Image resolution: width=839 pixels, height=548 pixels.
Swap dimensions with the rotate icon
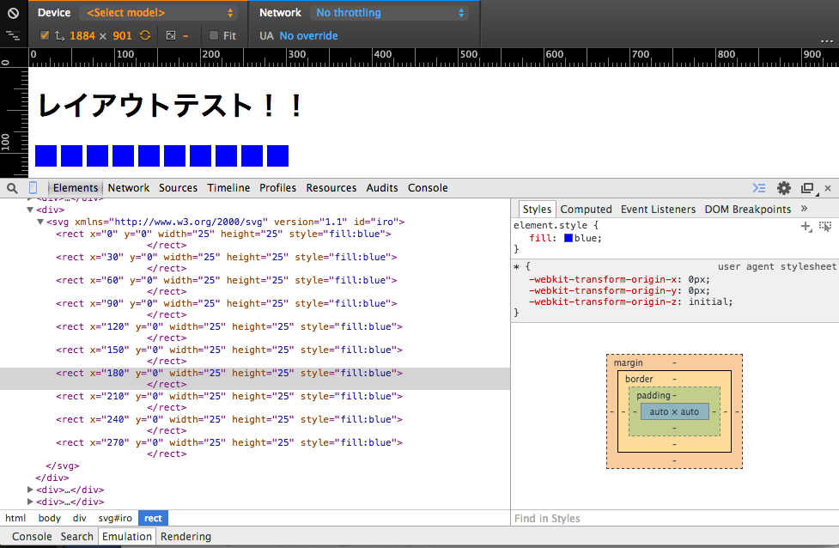tap(145, 36)
